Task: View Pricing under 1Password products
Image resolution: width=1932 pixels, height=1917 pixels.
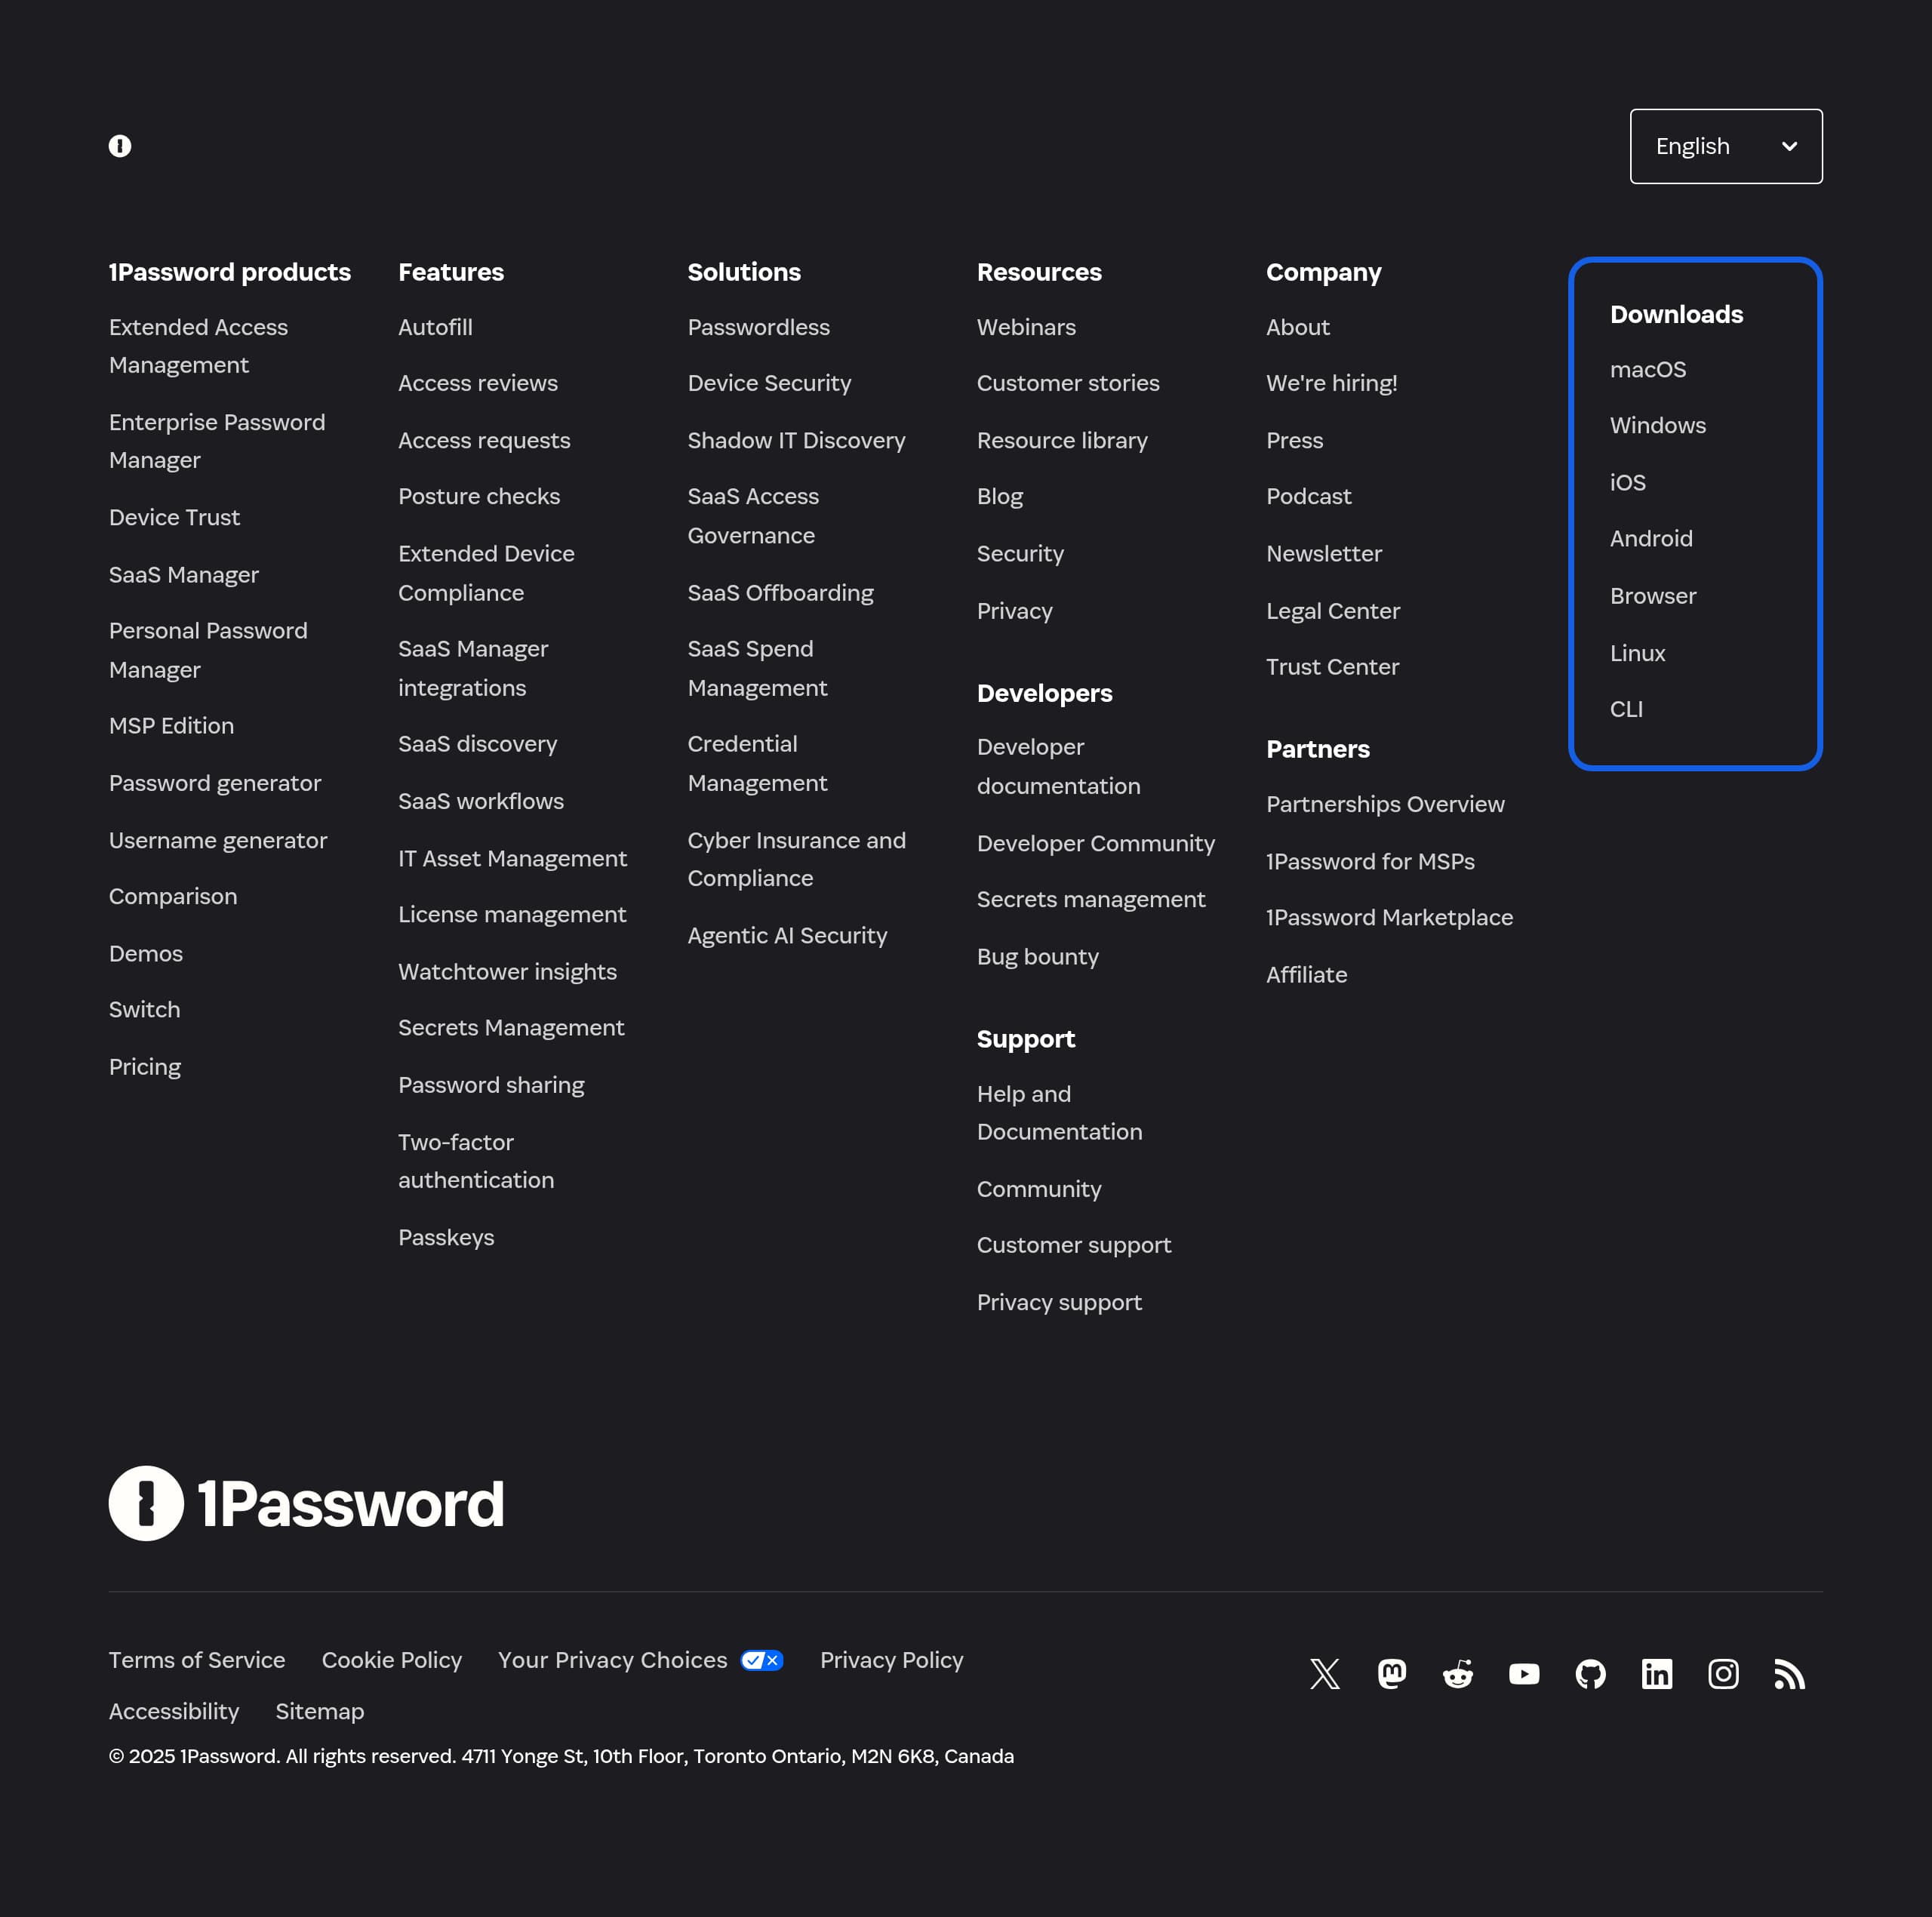Action: [145, 1066]
